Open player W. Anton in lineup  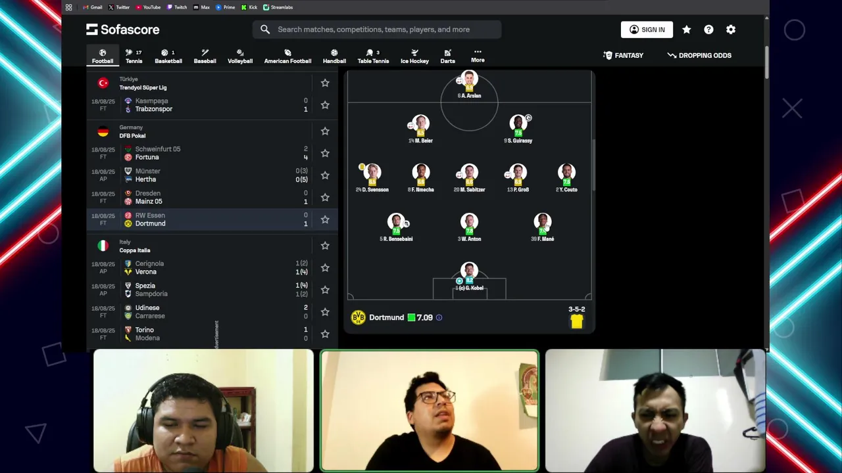[x=469, y=228]
